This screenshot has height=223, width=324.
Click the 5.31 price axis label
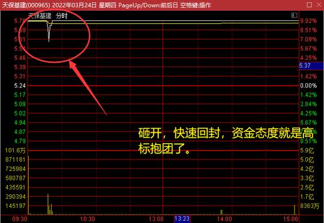click(20, 76)
